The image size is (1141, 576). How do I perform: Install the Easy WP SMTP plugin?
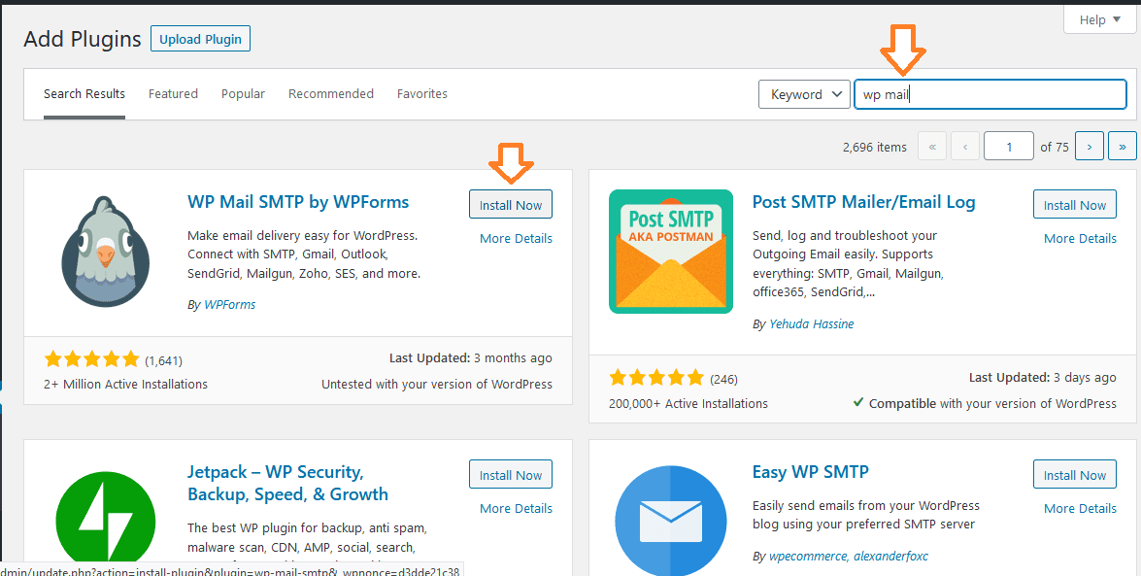[1075, 475]
